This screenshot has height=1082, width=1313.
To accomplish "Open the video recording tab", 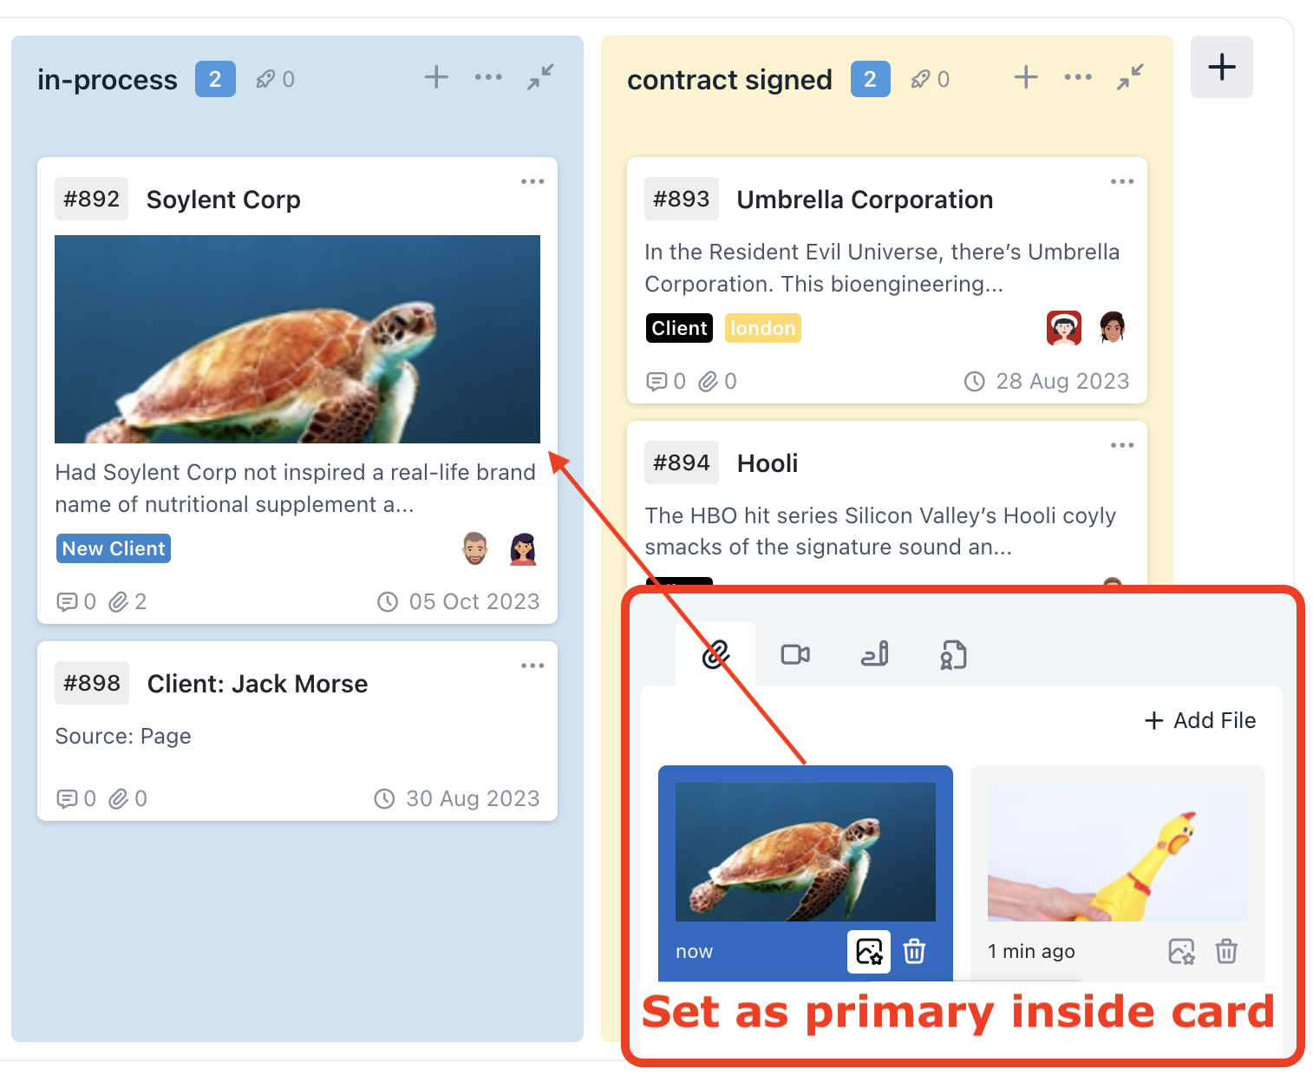I will (795, 654).
